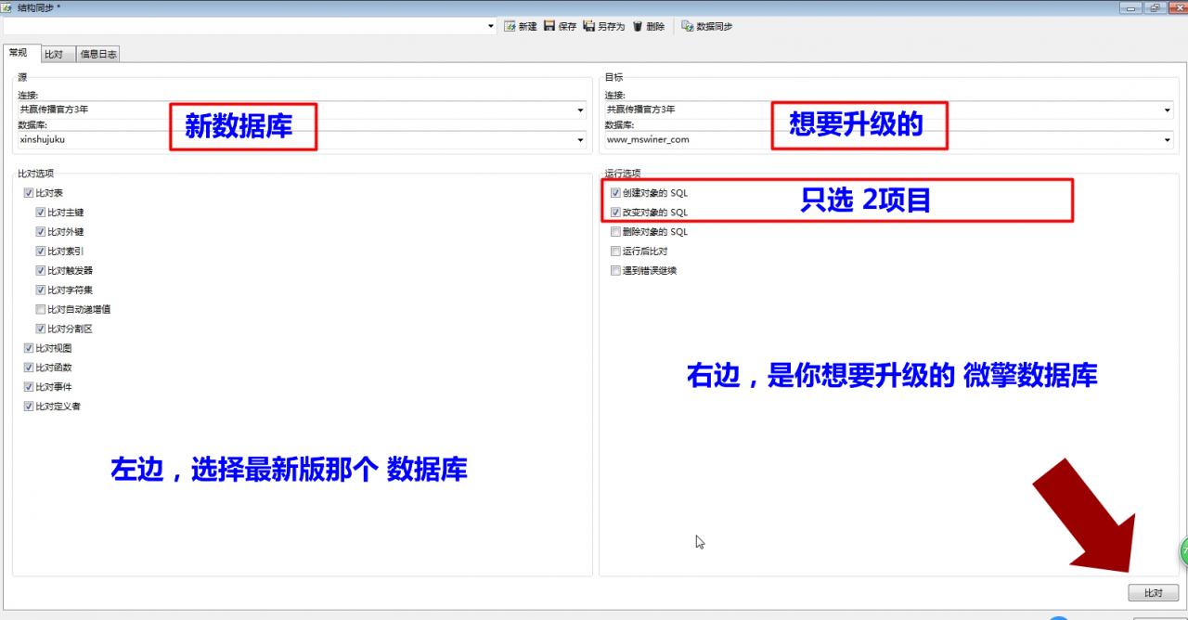Open the profile dropdown in the top toolbar
This screenshot has height=620, width=1188.
pos(491,26)
